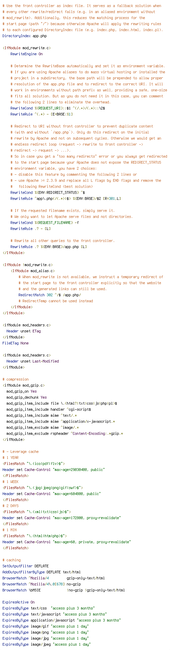This screenshot has width=170, height=650.
Task: Click the RewriteEngine On directive
Action: click(x=26, y=54)
